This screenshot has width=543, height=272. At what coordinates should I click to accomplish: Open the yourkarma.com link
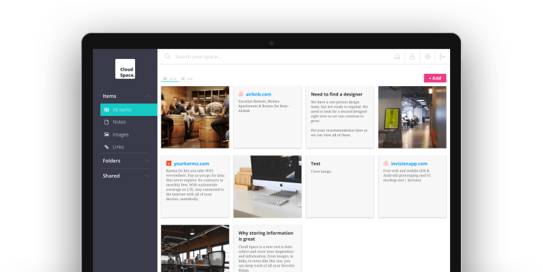pyautogui.click(x=191, y=163)
